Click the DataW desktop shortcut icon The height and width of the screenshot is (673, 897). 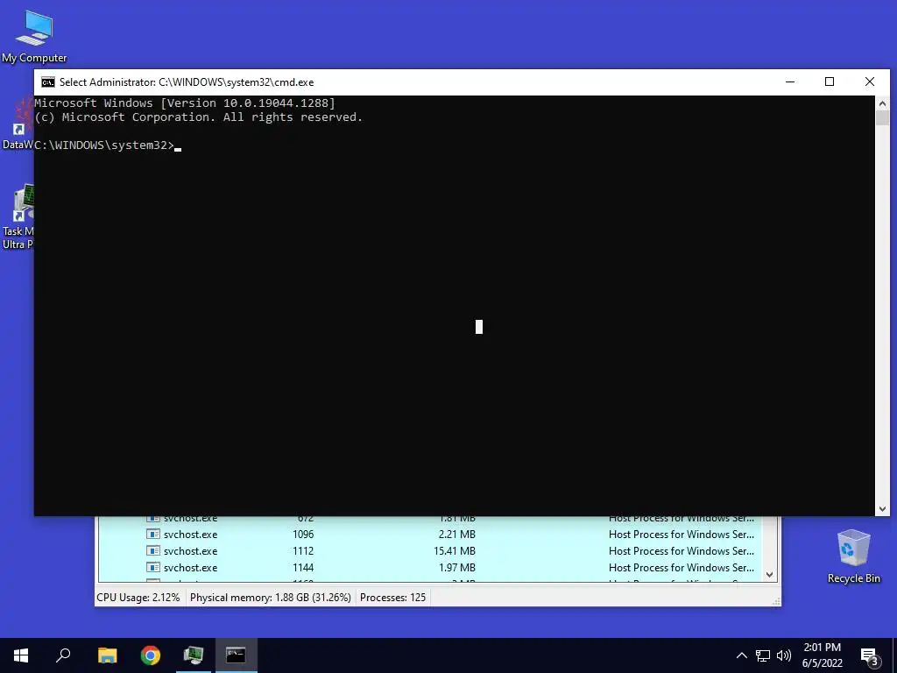pos(18,123)
